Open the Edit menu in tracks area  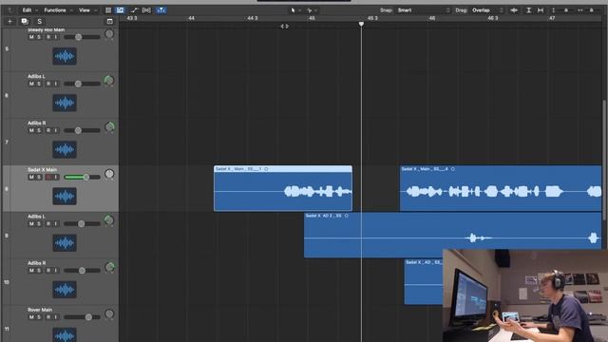tap(27, 10)
